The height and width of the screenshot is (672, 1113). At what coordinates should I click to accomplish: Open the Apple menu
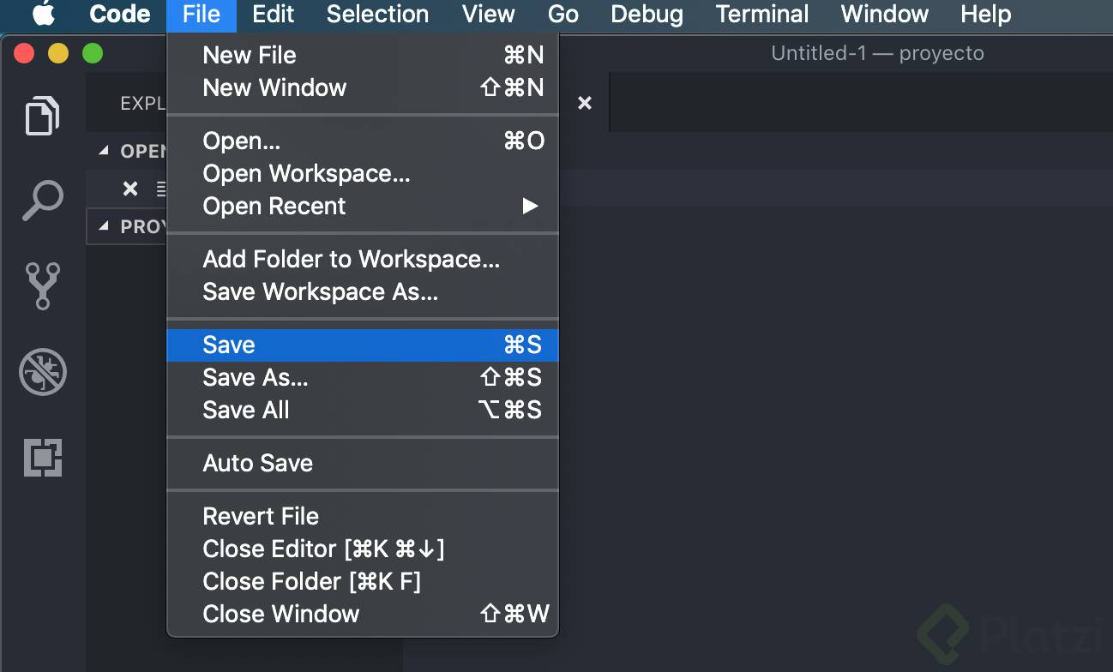[43, 15]
